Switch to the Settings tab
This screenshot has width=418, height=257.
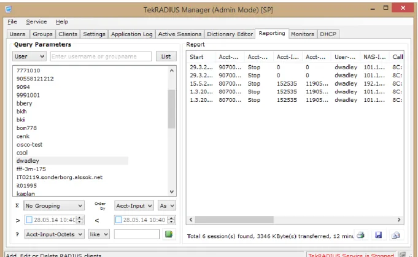coord(94,34)
